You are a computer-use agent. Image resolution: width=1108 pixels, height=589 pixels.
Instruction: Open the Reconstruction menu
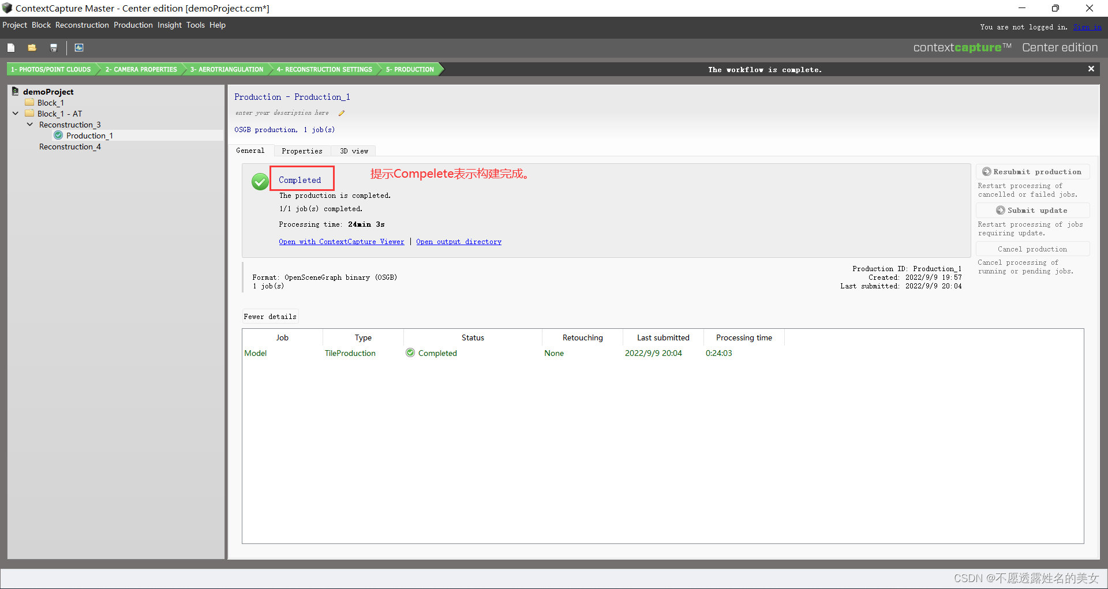pos(82,25)
